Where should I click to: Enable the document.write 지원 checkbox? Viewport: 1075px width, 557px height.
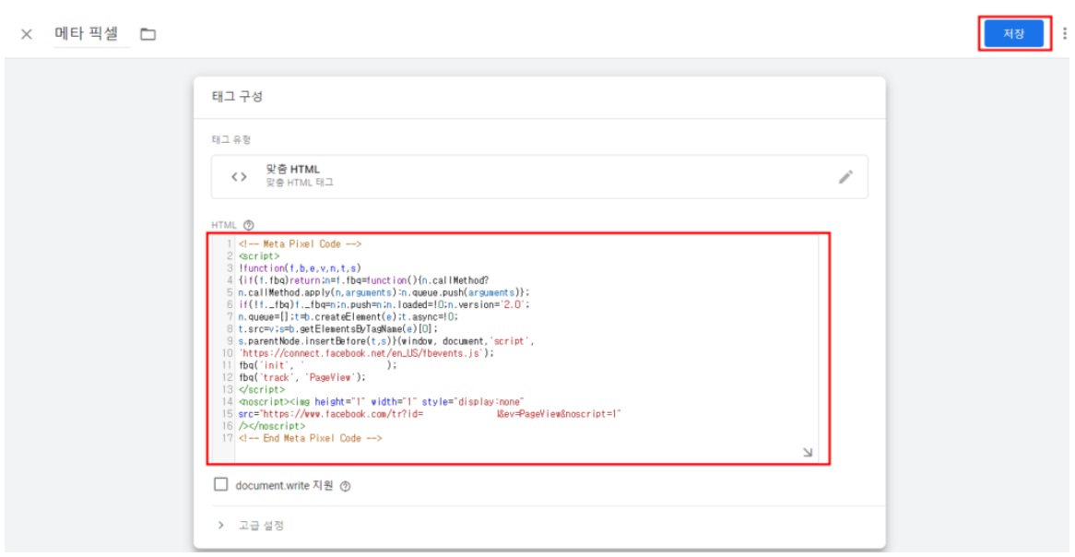click(220, 485)
